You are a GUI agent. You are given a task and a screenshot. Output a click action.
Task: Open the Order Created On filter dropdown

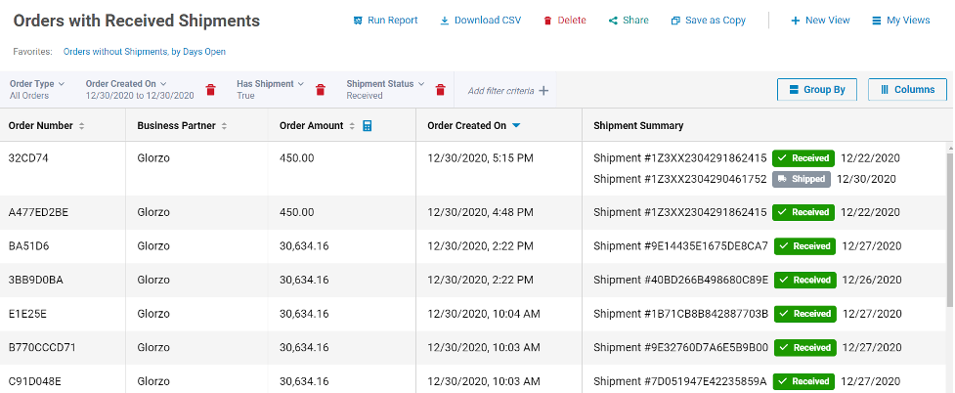[x=126, y=84]
